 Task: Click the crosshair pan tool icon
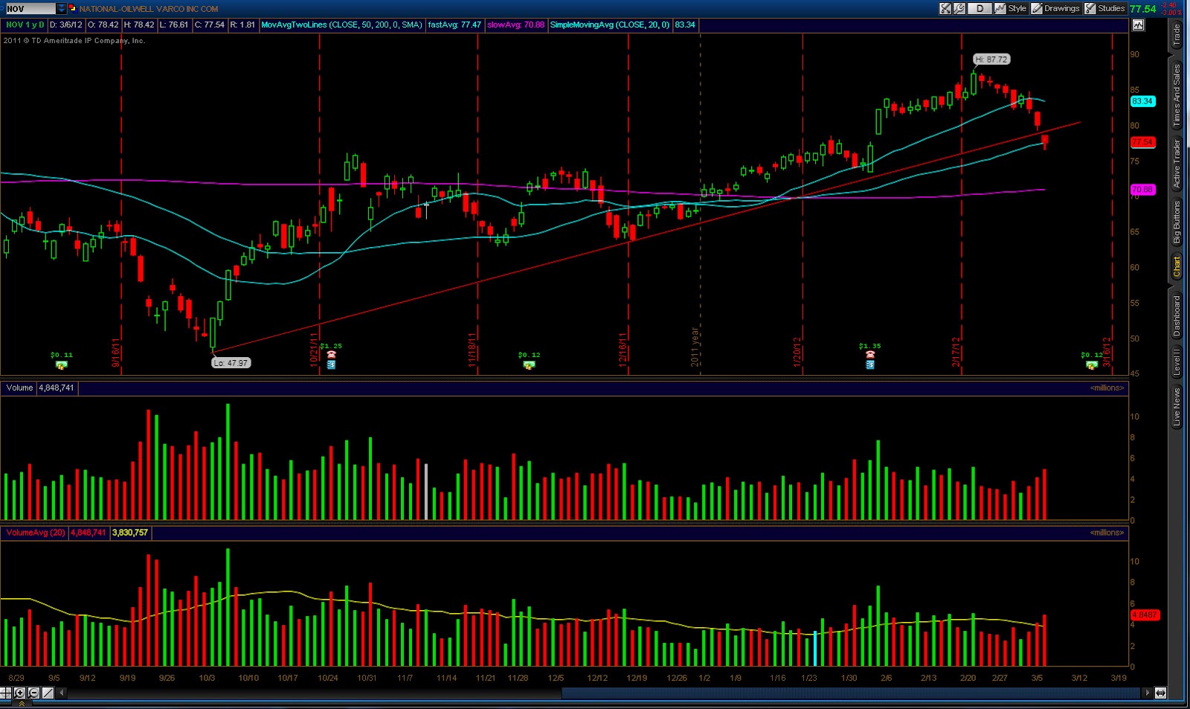coord(6,693)
